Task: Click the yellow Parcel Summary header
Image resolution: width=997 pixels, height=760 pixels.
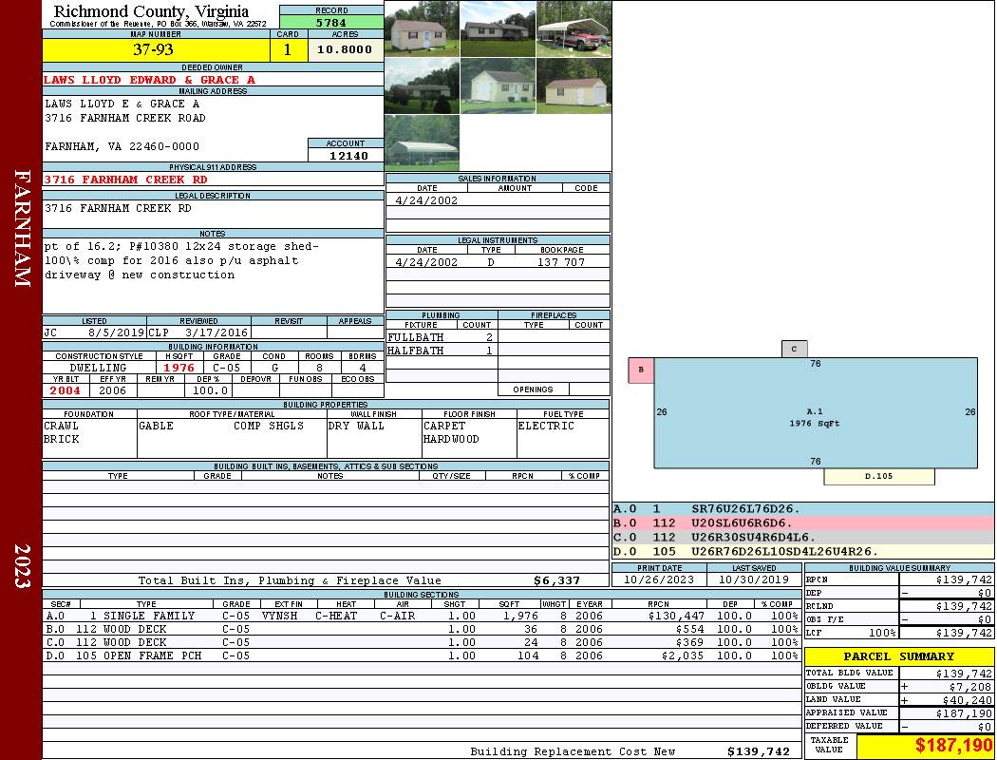Action: coord(899,656)
